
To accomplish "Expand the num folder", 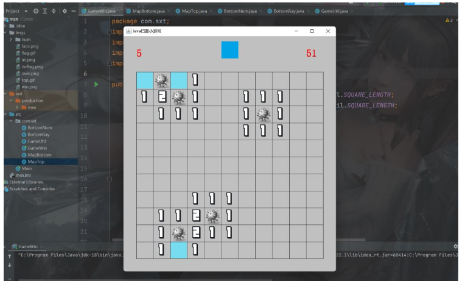I will tap(11, 40).
